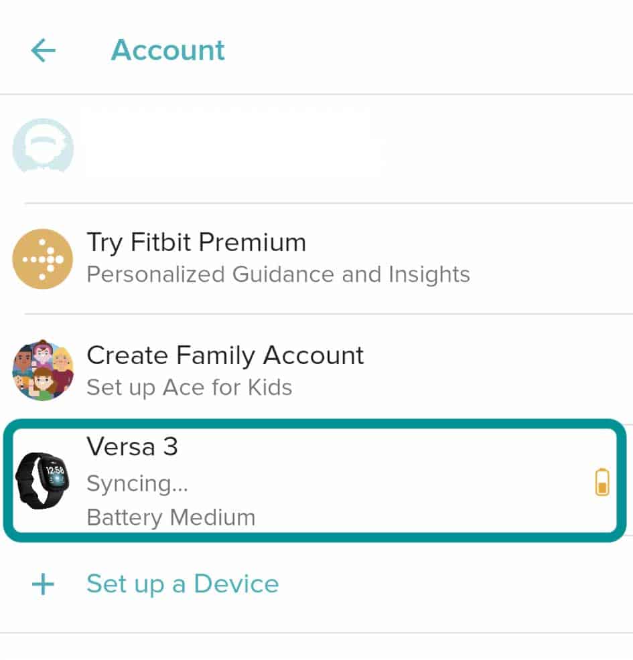Image resolution: width=633 pixels, height=660 pixels.
Task: Click the Account header title
Action: [167, 50]
